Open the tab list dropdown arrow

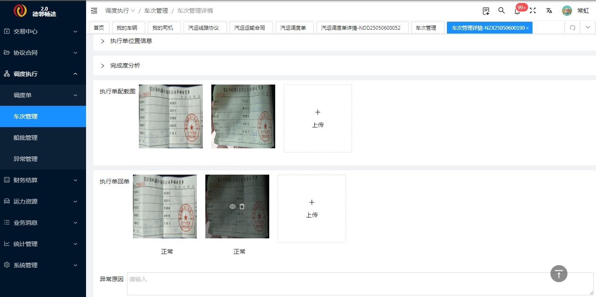click(x=588, y=28)
